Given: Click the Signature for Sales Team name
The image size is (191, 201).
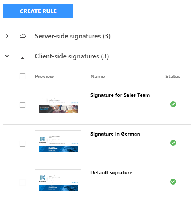Looking at the screenshot, I should [x=120, y=95].
